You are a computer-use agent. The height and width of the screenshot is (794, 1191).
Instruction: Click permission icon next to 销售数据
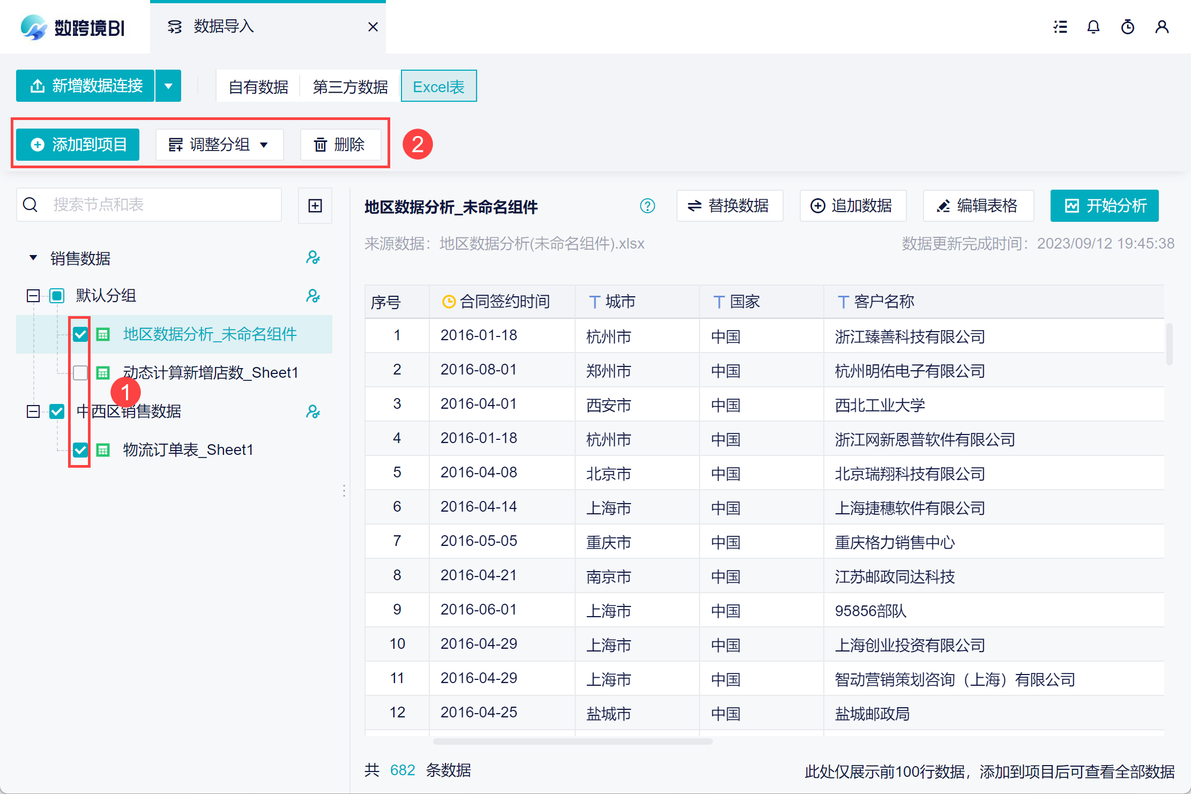[x=313, y=258]
